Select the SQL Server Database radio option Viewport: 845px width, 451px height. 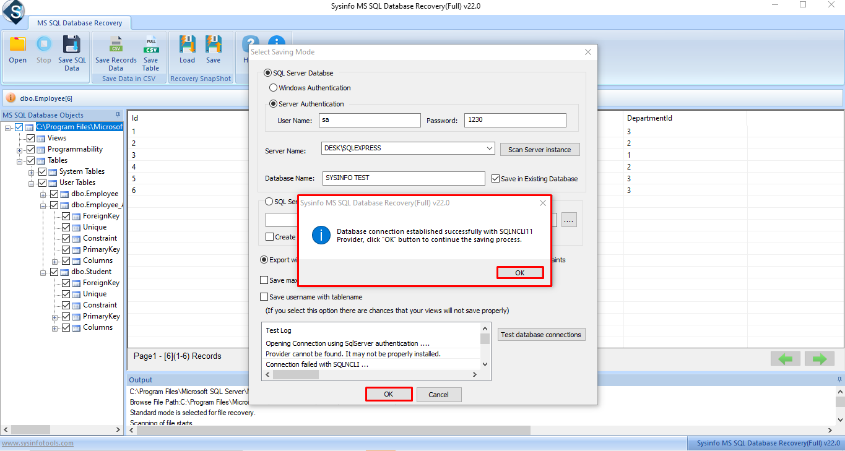268,73
